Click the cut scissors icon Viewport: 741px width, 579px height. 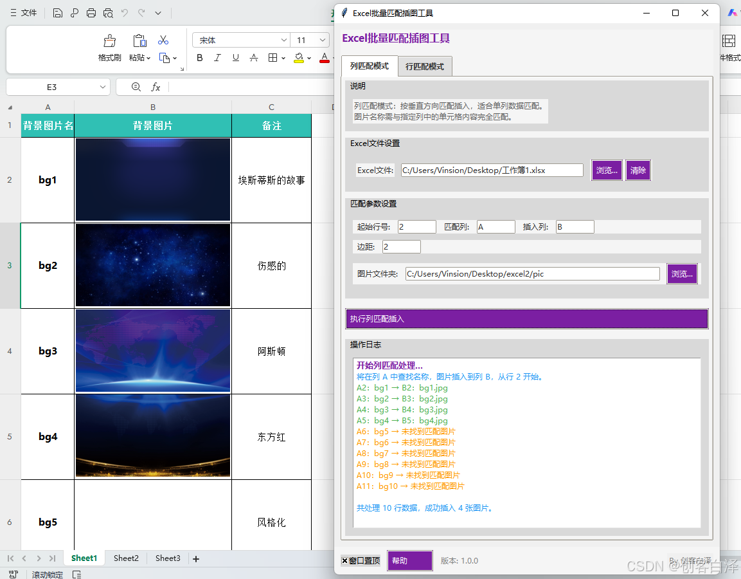click(x=163, y=40)
